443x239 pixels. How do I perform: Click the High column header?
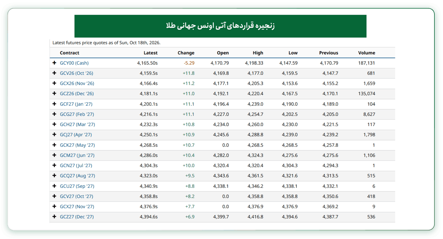258,53
